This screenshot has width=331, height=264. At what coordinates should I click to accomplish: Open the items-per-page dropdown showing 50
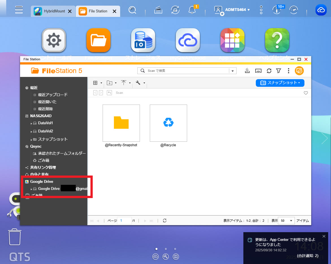tap(286, 221)
